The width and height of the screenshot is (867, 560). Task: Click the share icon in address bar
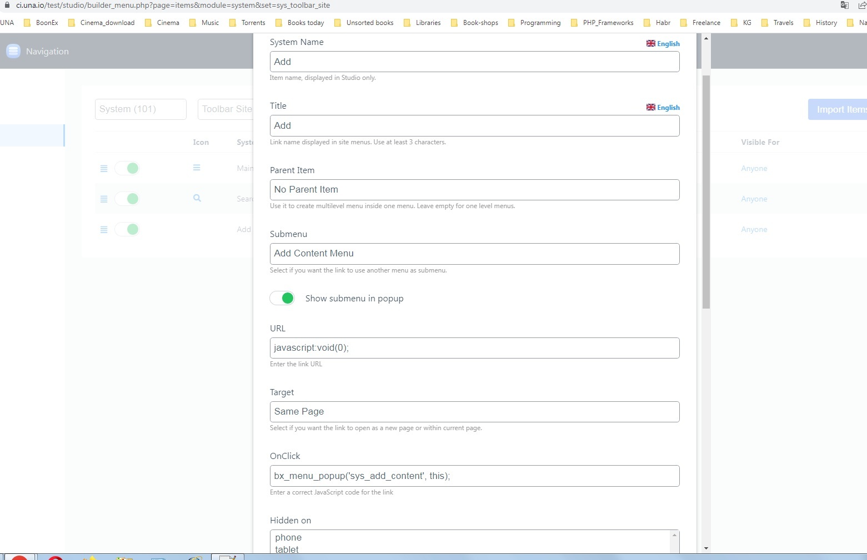(861, 6)
